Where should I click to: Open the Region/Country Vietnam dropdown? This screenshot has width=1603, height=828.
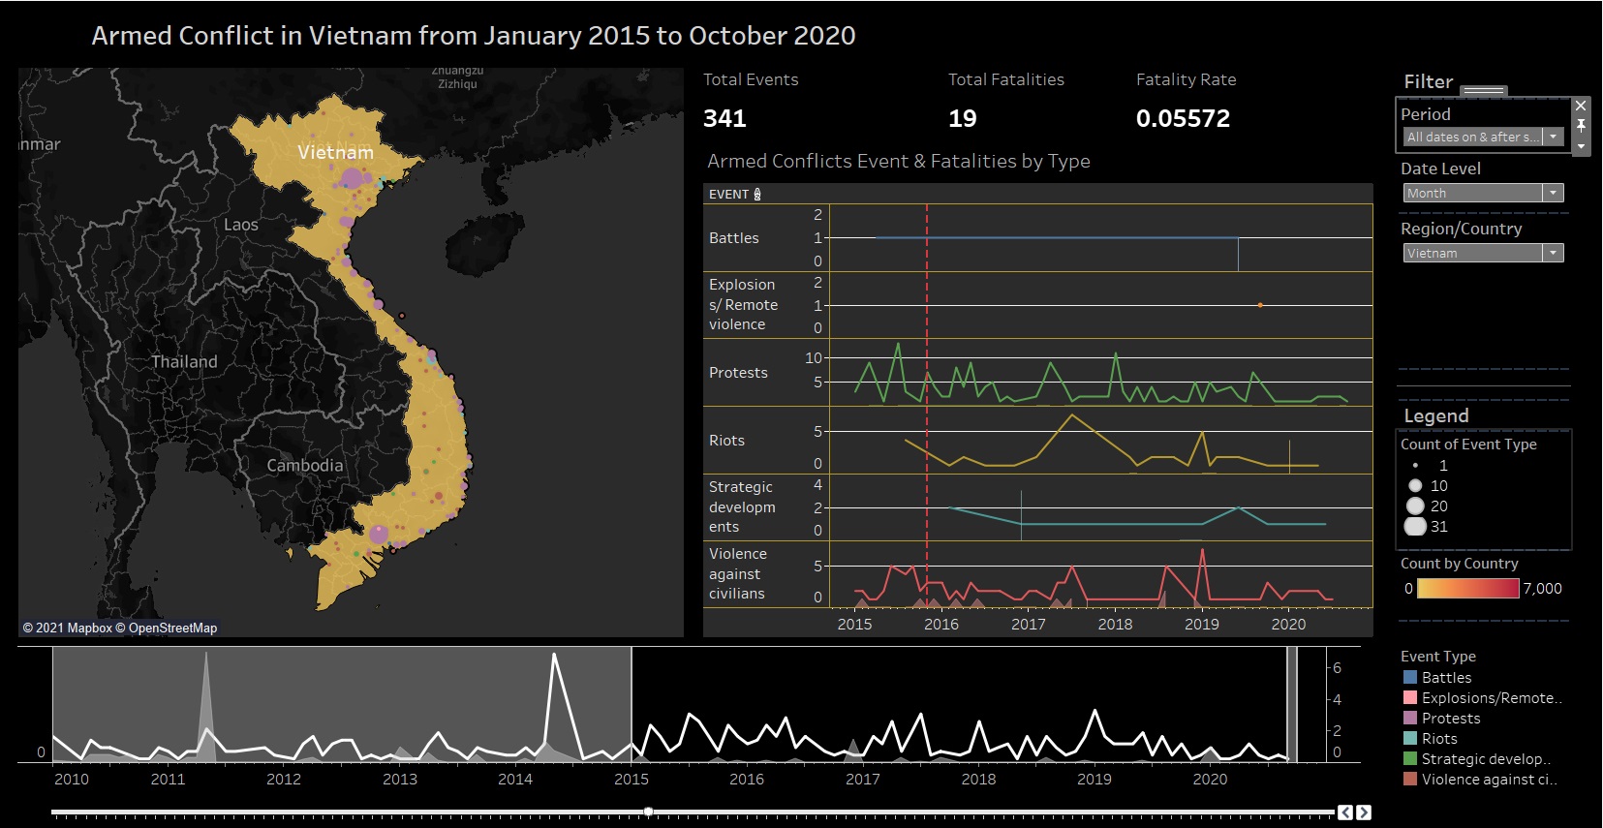click(1553, 254)
